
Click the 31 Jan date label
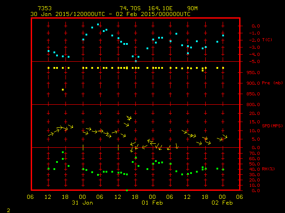pyautogui.click(x=82, y=203)
